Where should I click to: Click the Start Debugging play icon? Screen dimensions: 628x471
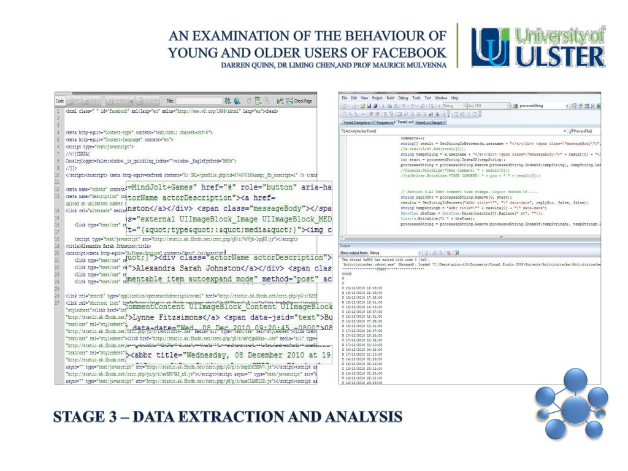click(439, 106)
